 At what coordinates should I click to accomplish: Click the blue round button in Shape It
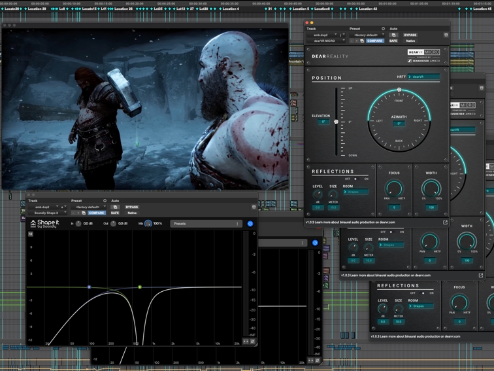click(x=250, y=224)
